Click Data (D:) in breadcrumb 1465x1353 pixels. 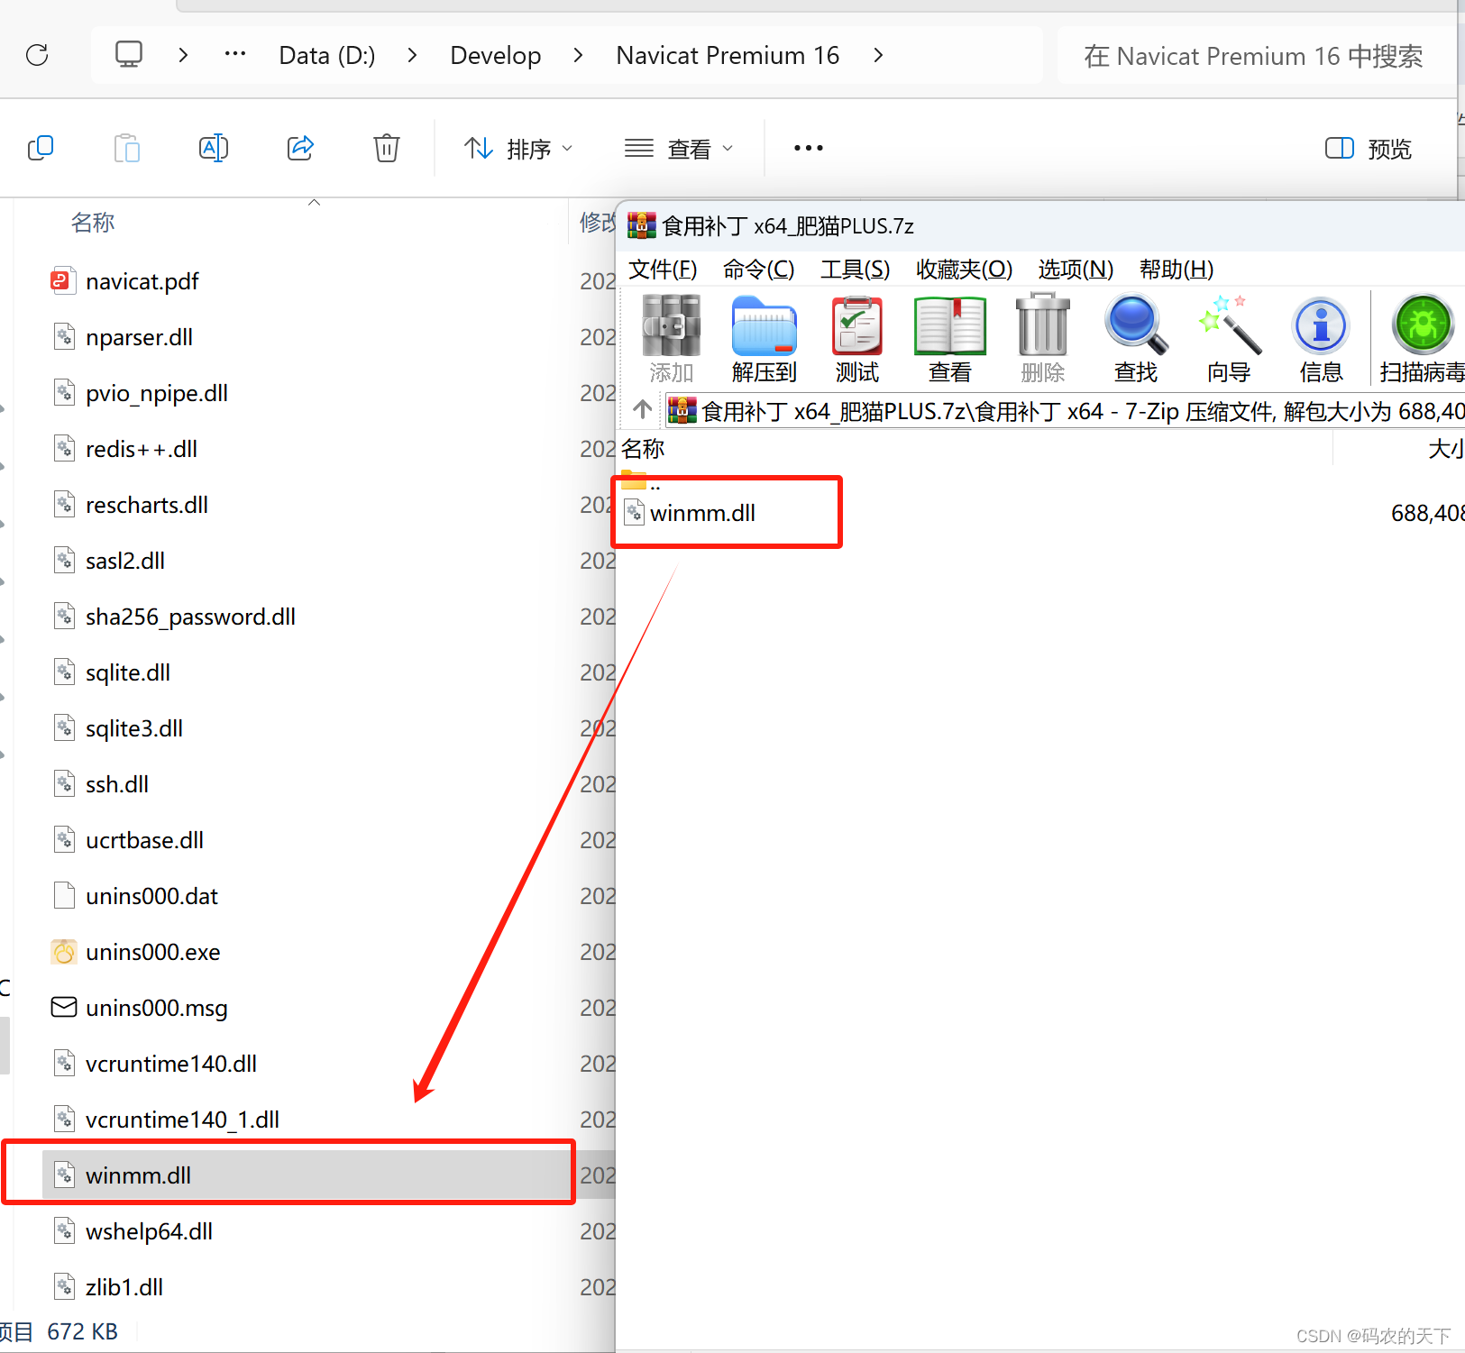coord(327,55)
